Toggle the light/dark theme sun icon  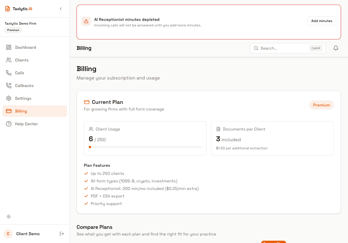point(9,217)
